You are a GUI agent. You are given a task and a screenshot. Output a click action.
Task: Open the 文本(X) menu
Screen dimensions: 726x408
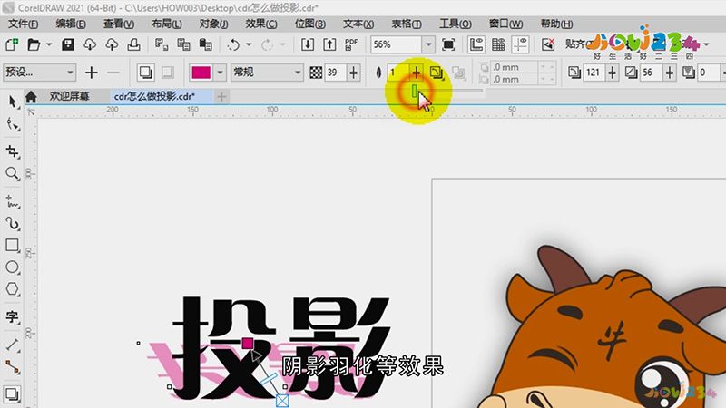[x=358, y=24]
